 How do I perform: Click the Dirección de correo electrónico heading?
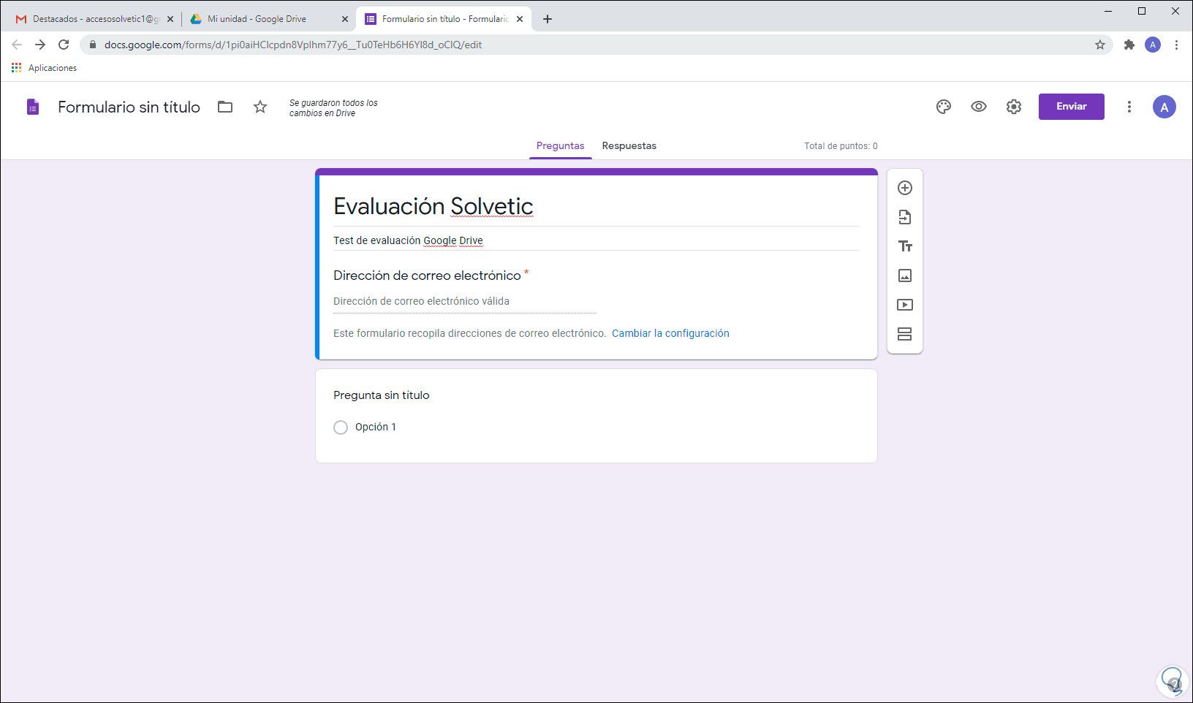[427, 275]
